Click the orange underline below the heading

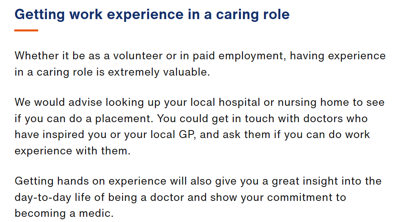pos(26,30)
